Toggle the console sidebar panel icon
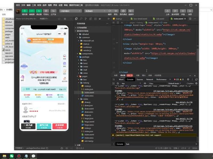This screenshot has height=159, width=213. [114, 83]
